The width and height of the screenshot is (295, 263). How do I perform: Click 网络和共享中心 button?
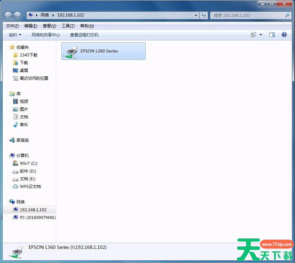pyautogui.click(x=46, y=35)
